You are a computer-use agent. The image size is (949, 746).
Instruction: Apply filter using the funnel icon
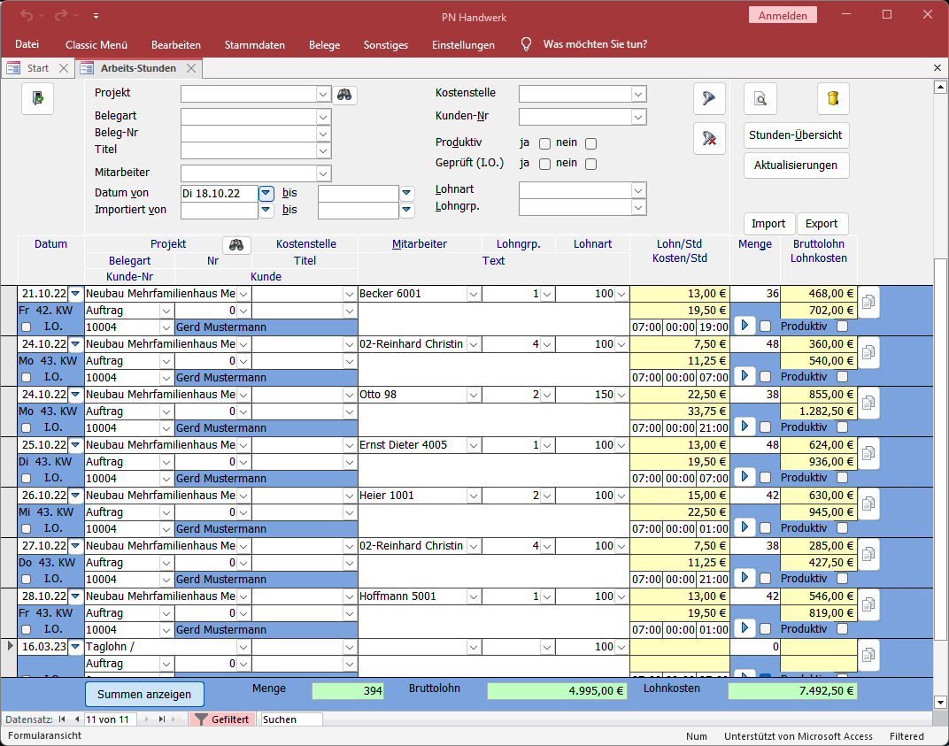[x=709, y=98]
